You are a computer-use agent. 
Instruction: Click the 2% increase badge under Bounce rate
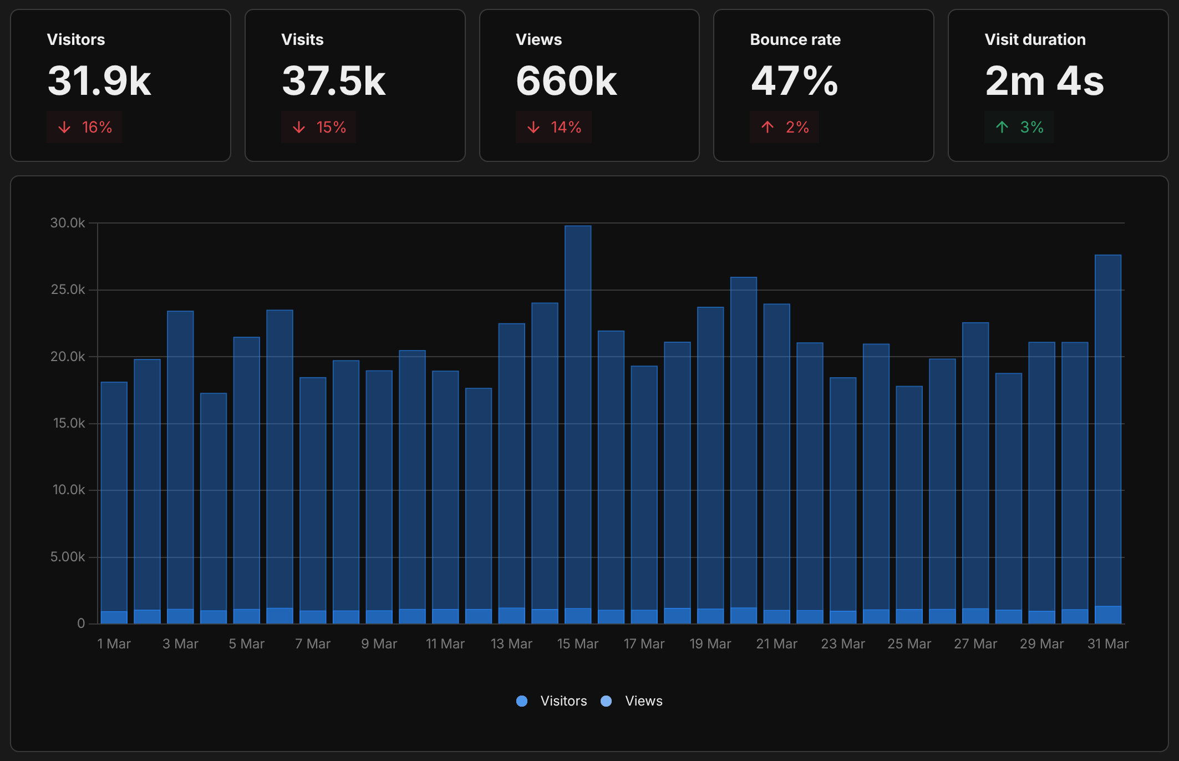pos(785,127)
